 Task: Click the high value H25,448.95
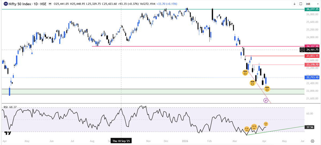tap(77, 4)
